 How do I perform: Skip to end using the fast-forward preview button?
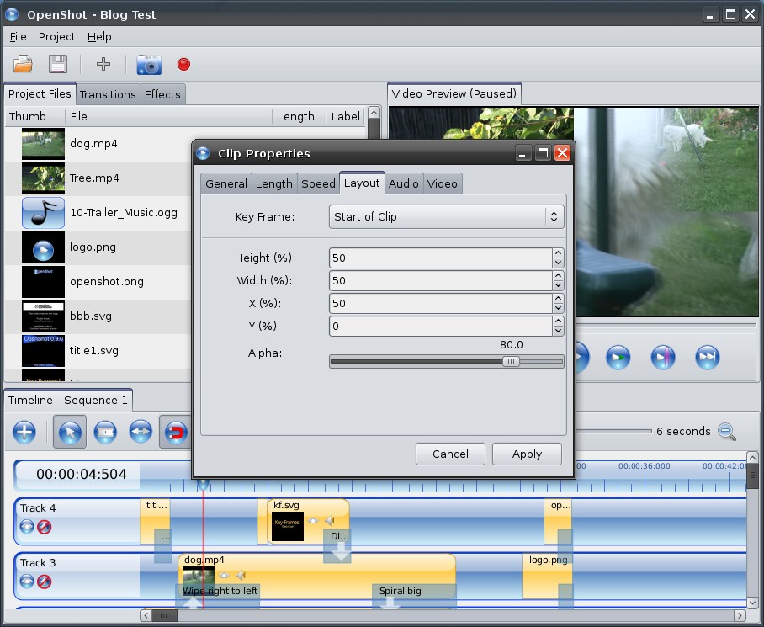(707, 358)
